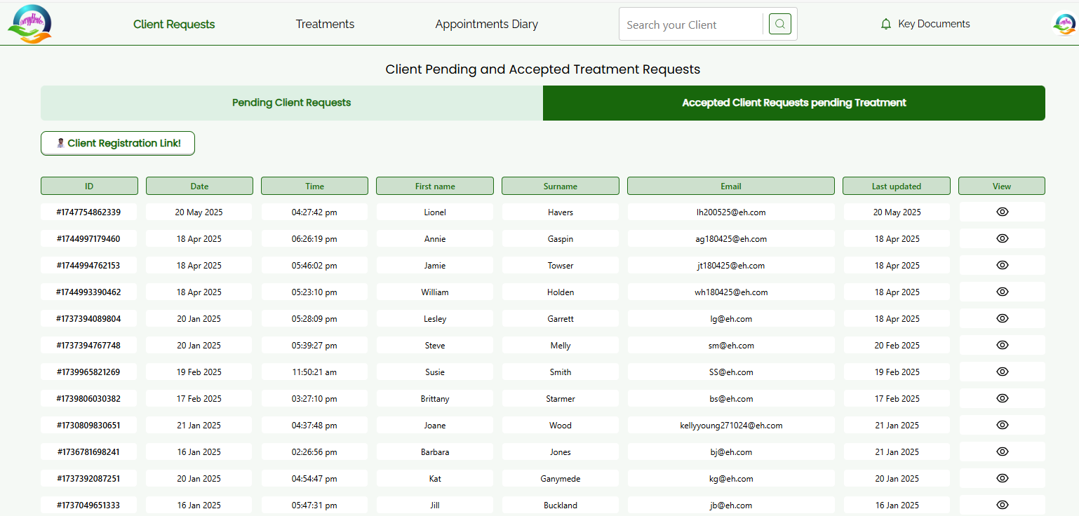Viewport: 1079px width, 516px height.
Task: Click the View column header
Action: point(1002,186)
